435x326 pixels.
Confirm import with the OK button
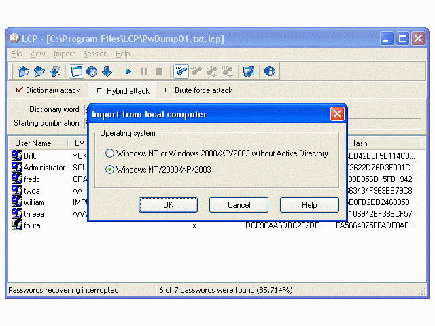pos(168,205)
